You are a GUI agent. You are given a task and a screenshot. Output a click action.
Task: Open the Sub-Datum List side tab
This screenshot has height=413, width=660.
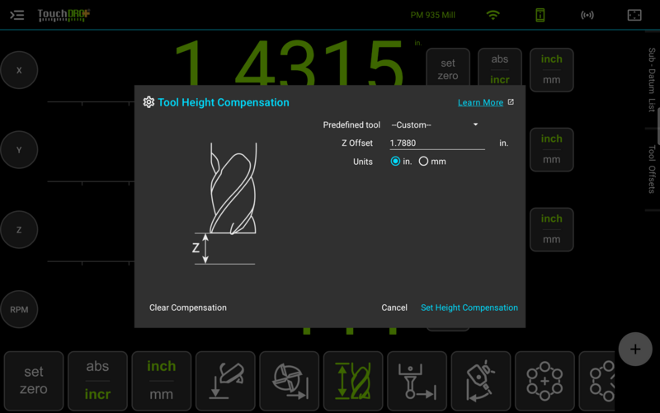click(x=652, y=79)
